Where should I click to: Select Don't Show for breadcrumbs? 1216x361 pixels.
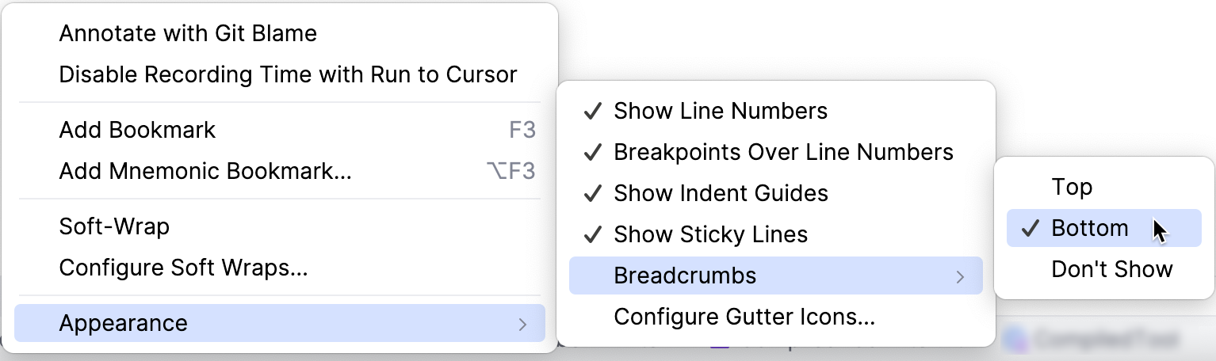[x=1111, y=269]
